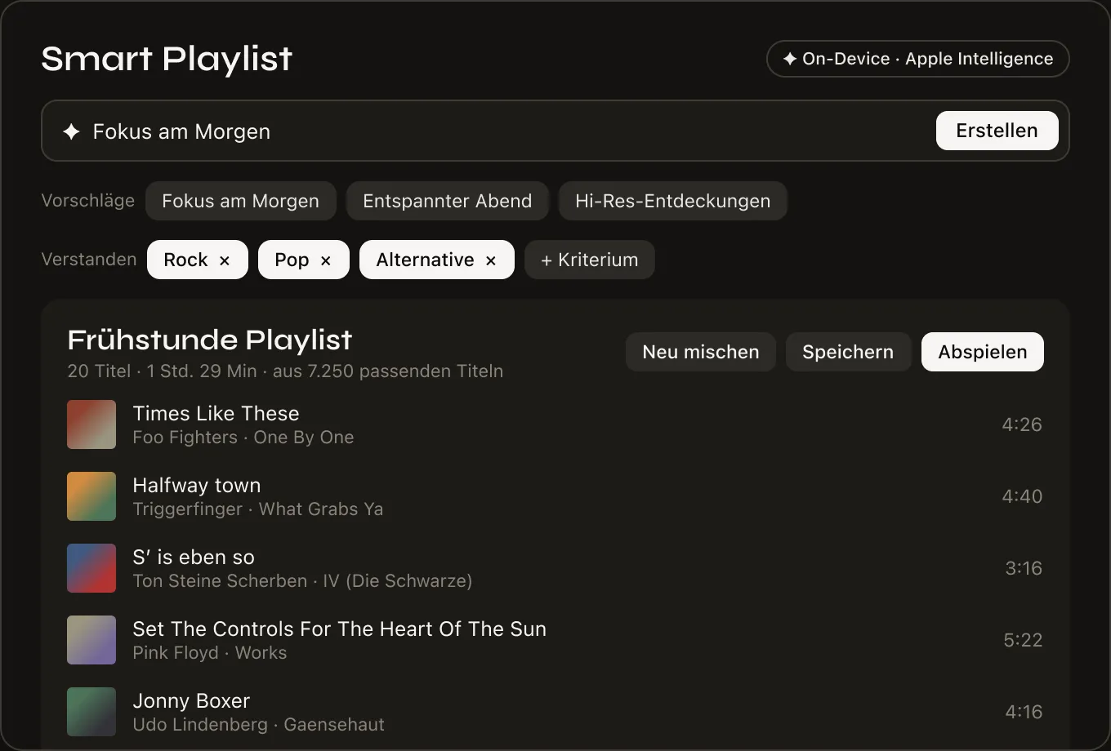Select the Pop criterion chip label
This screenshot has height=751, width=1111.
[292, 260]
